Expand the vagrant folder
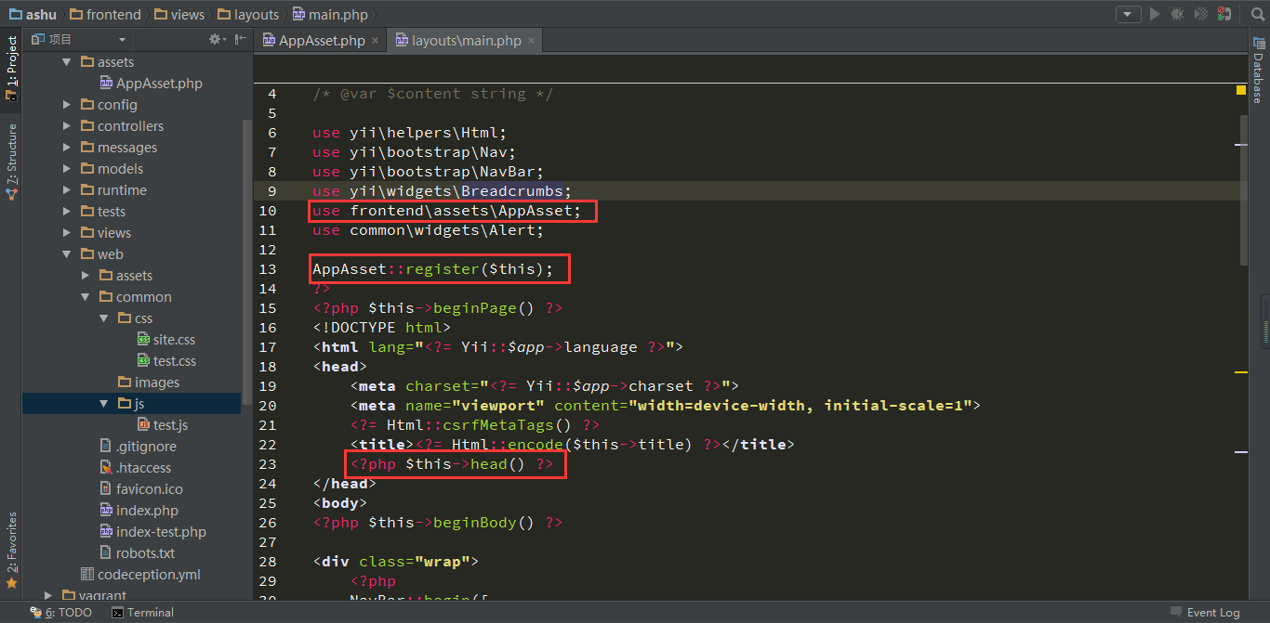Screen dimensions: 1270x623 (48, 595)
